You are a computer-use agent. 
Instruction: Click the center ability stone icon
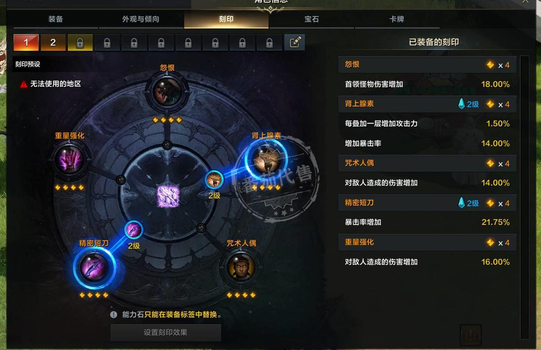click(168, 196)
